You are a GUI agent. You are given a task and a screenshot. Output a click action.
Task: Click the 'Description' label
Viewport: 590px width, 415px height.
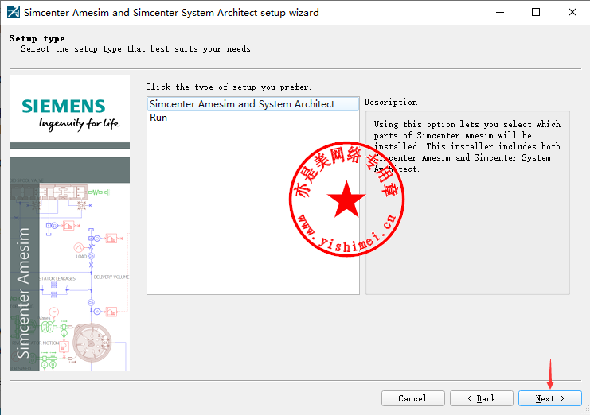point(391,102)
